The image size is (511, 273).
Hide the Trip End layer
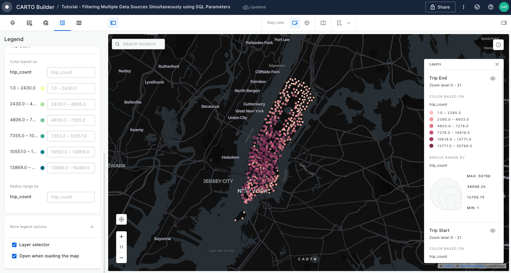click(493, 79)
